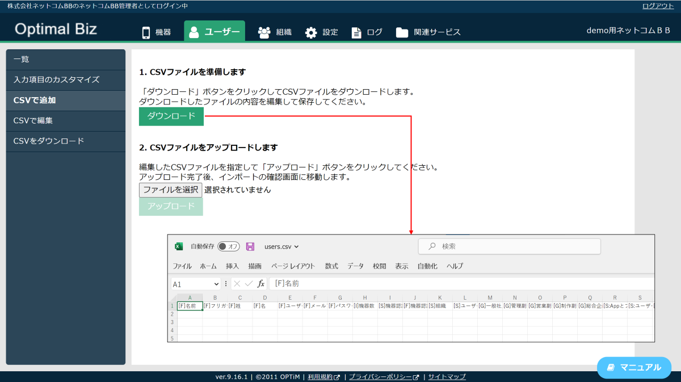The width and height of the screenshot is (681, 382).
Task: Select the row 3 header
Action: [173, 322]
